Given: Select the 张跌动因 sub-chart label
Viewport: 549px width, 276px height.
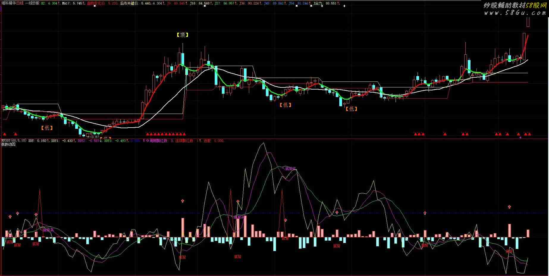Looking at the screenshot, I should coord(8,145).
